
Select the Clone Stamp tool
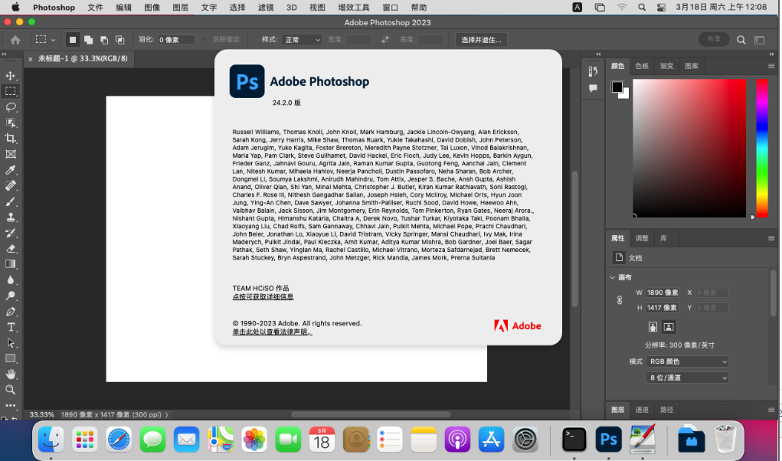(x=11, y=217)
